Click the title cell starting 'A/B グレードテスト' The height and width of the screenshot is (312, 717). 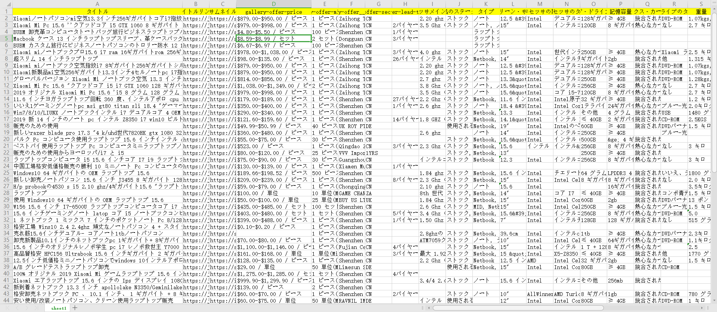(x=97, y=267)
